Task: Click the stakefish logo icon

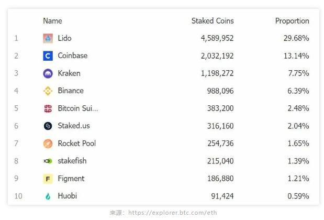Action: (48, 161)
